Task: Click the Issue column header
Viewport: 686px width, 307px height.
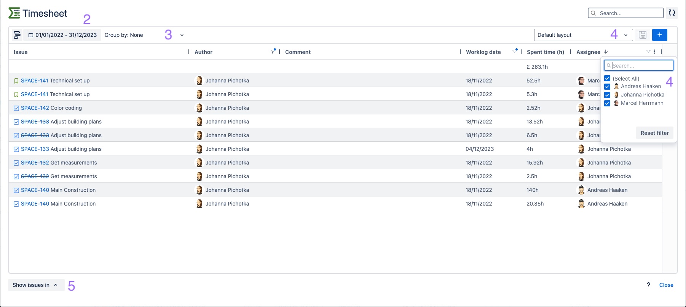Action: (x=21, y=52)
